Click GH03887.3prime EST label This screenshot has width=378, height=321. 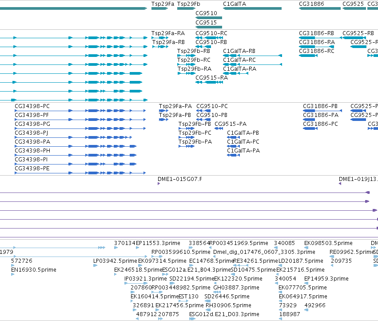(x=236, y=288)
